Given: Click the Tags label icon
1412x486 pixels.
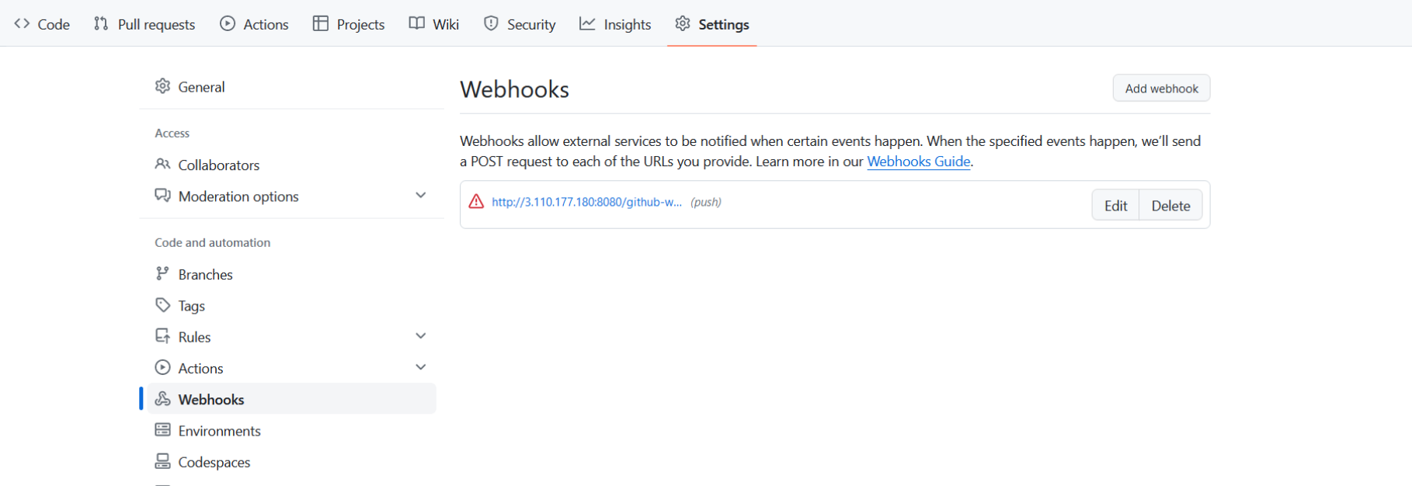Looking at the screenshot, I should pos(162,305).
